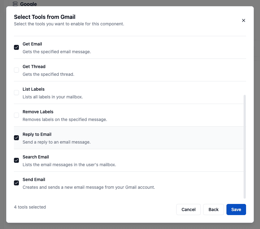The height and width of the screenshot is (229, 260).
Task: Click 'Lists all labels in your mailbox.' description
Action: [x=53, y=97]
